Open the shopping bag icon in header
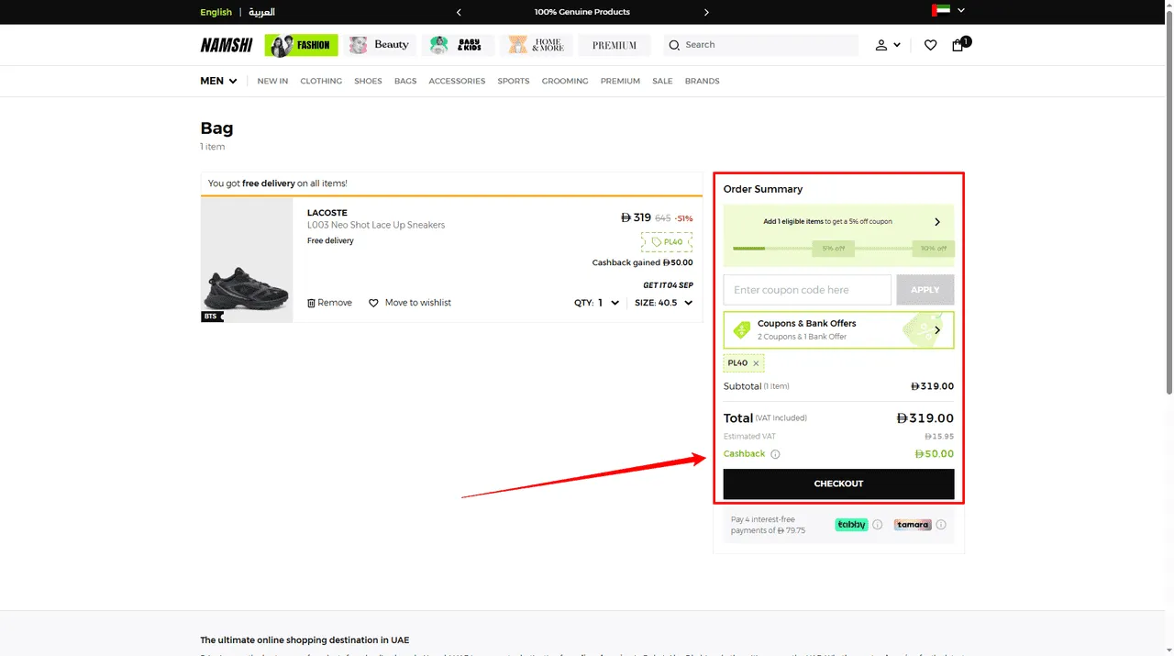Viewport: 1174px width, 656px height. (959, 44)
